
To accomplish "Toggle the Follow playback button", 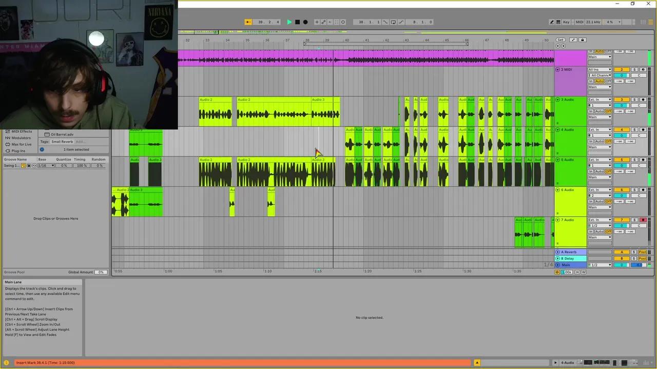I will [248, 22].
